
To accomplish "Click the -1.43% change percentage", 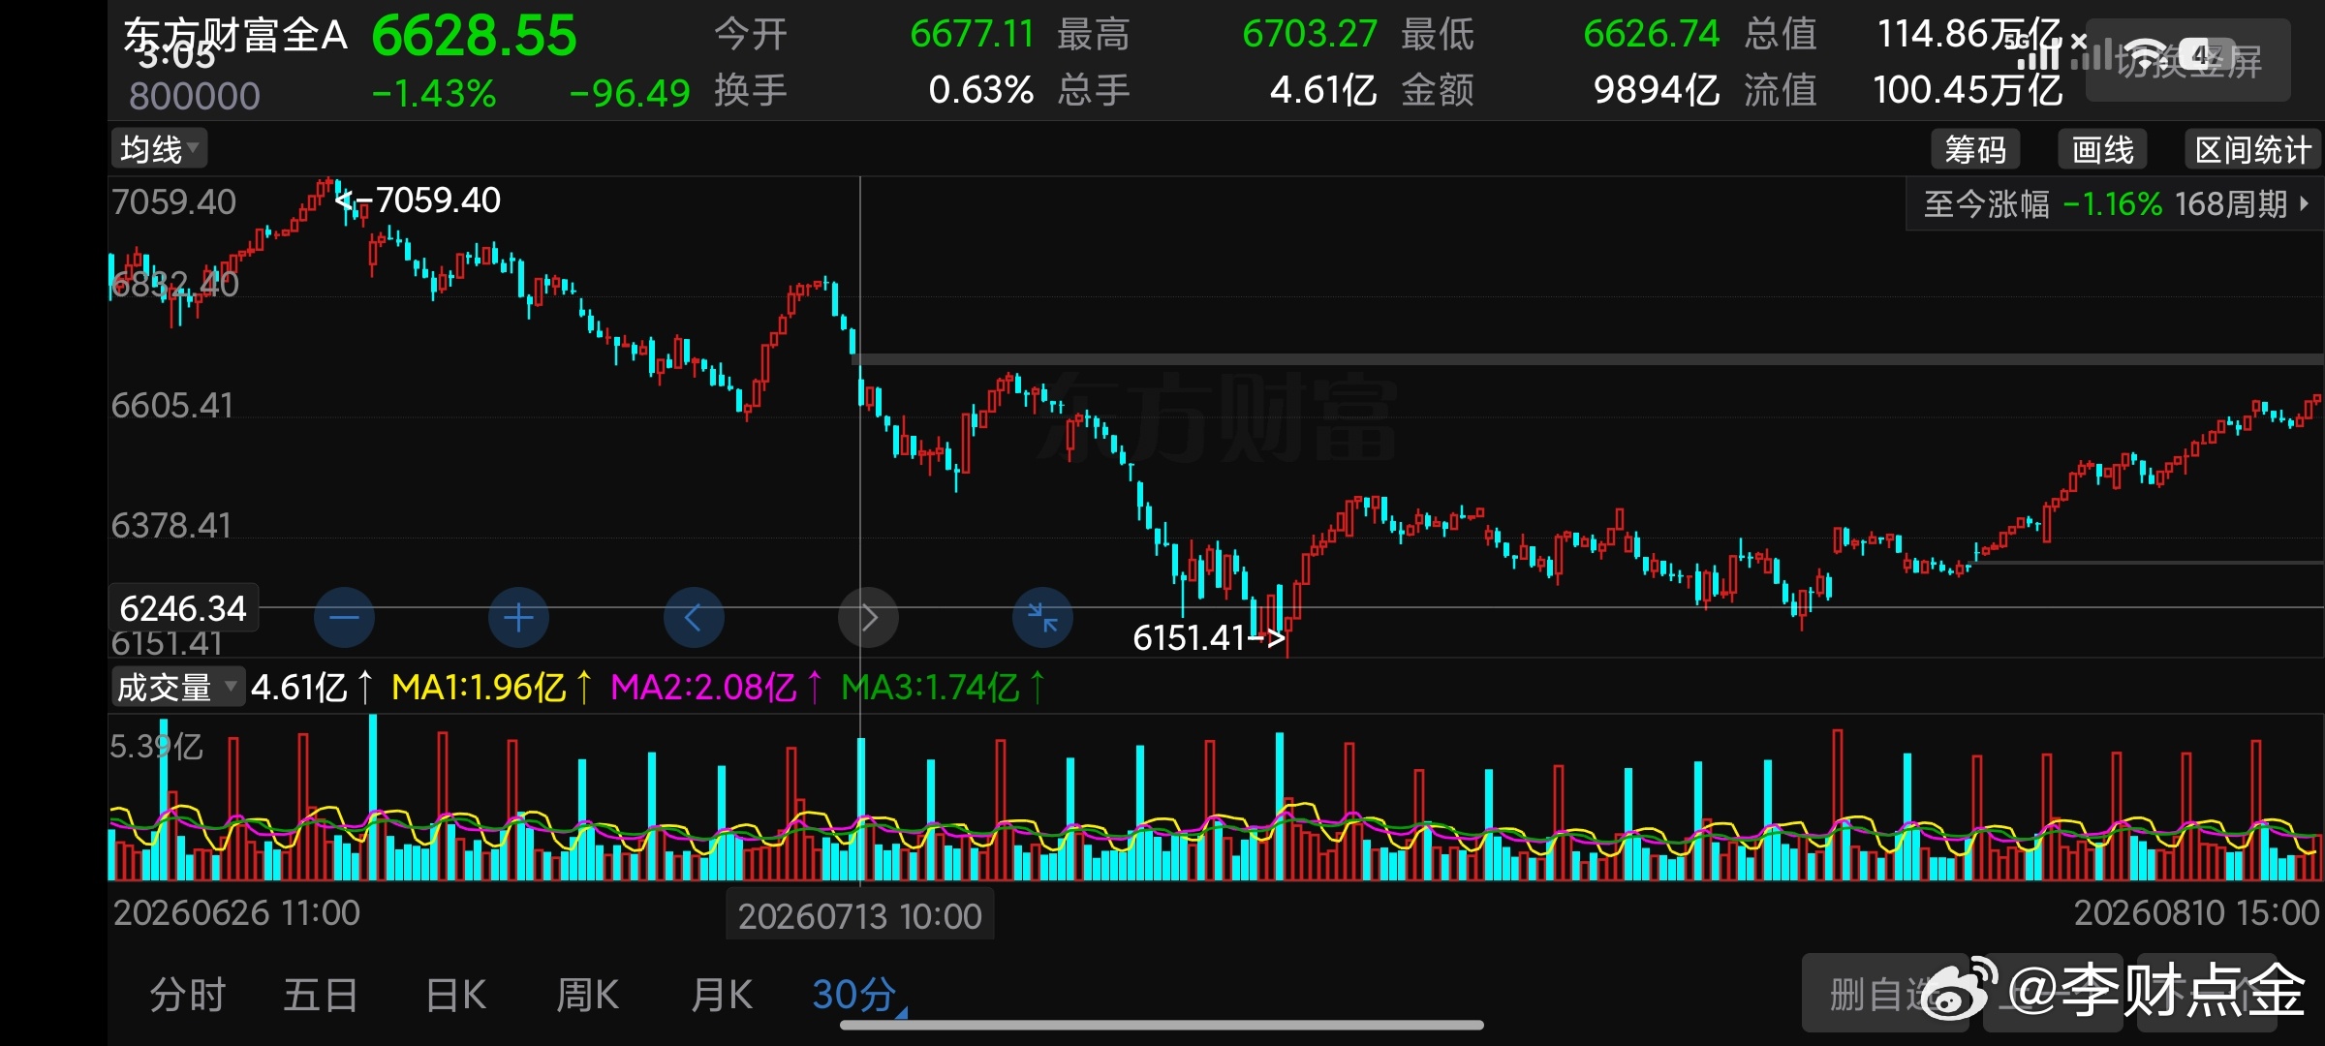I will 434,94.
